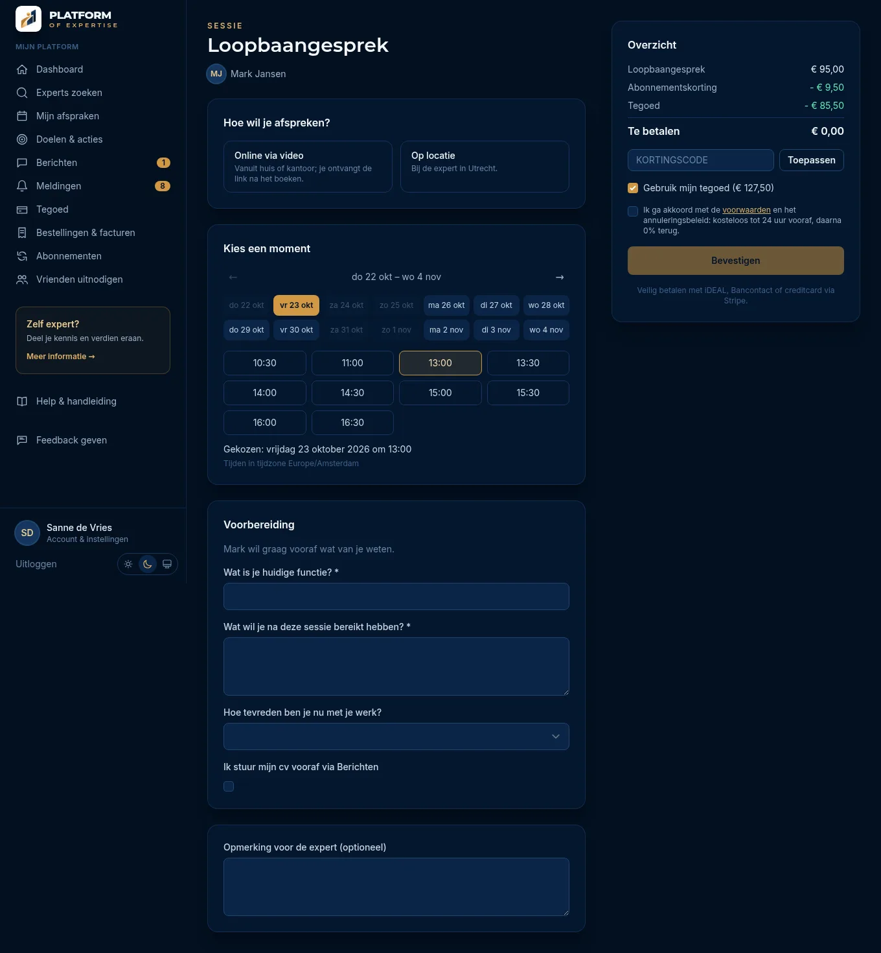The height and width of the screenshot is (953, 881).
Task: Open Meldingen in the sidebar
Action: tap(93, 186)
